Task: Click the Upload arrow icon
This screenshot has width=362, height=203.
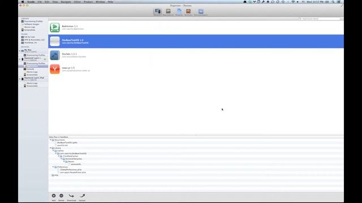Action: [x=82, y=196]
